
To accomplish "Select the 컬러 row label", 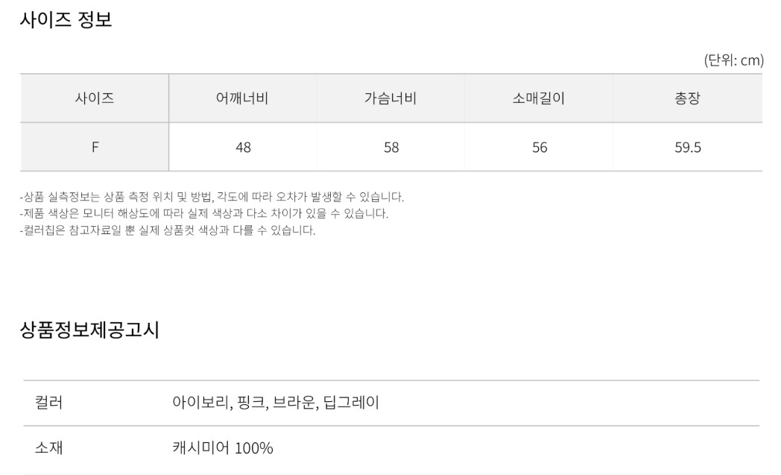I will coord(49,403).
